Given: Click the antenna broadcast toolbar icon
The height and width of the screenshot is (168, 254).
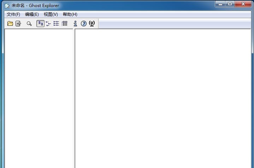Looking at the screenshot, I should [92, 24].
